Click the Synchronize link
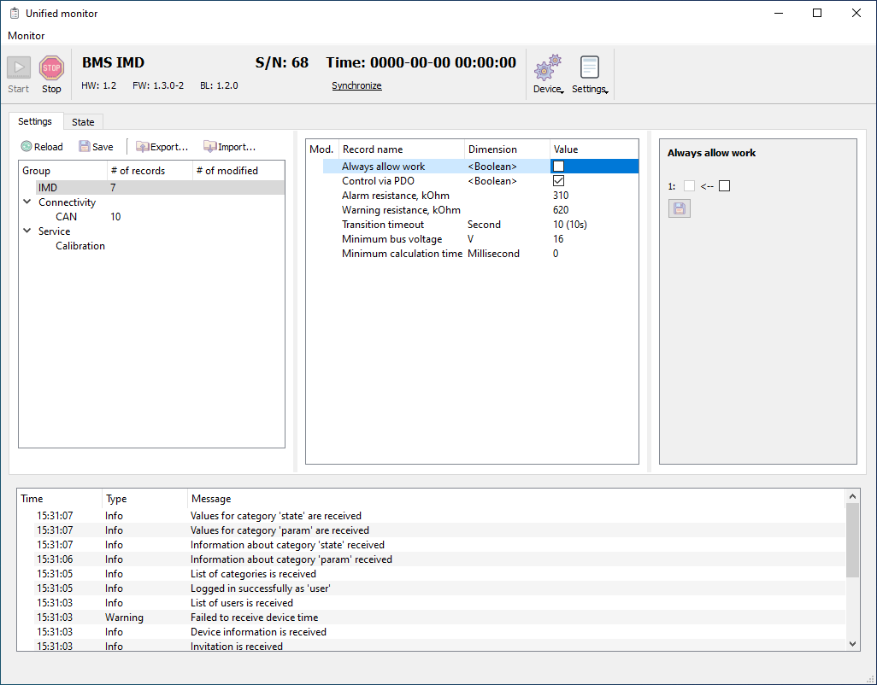877x685 pixels. click(356, 85)
